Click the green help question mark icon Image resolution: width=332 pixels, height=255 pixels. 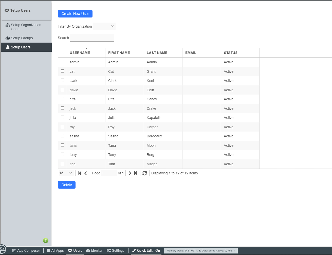coord(46,241)
